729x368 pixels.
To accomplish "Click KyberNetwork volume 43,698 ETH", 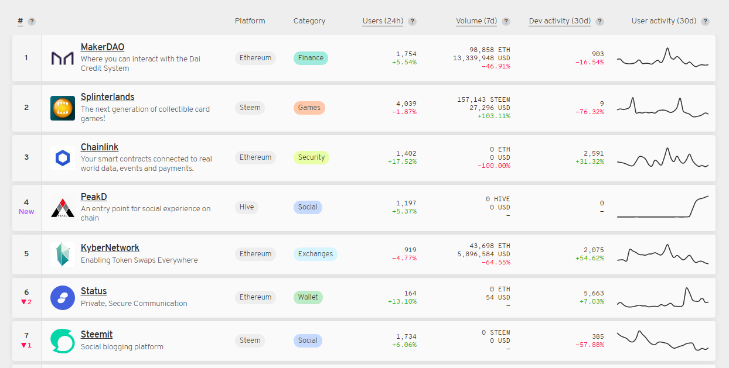I will (490, 246).
